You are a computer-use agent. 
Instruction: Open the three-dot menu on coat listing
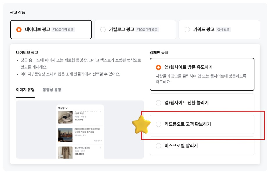tap(100, 148)
